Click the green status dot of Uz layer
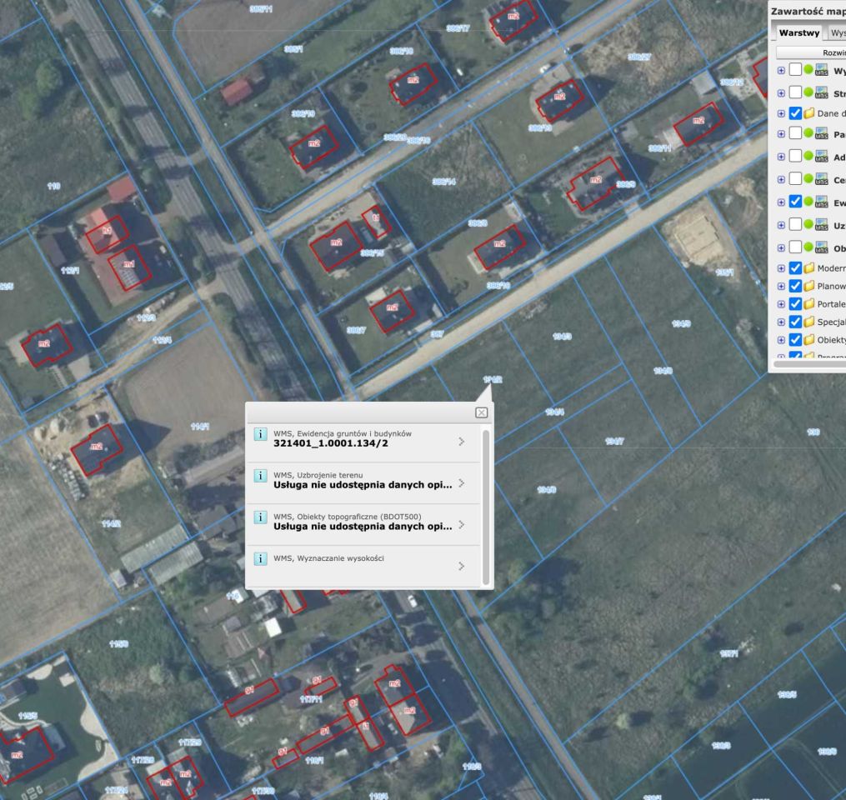Screen dimensions: 846x800 (x=808, y=225)
